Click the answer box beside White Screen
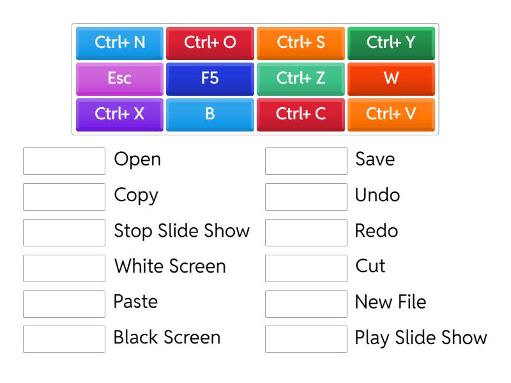Viewport: 511px width, 383px height. click(x=63, y=267)
